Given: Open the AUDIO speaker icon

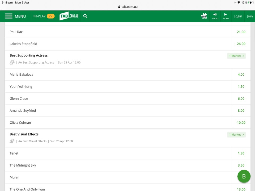Looking at the screenshot, I should [x=215, y=16].
